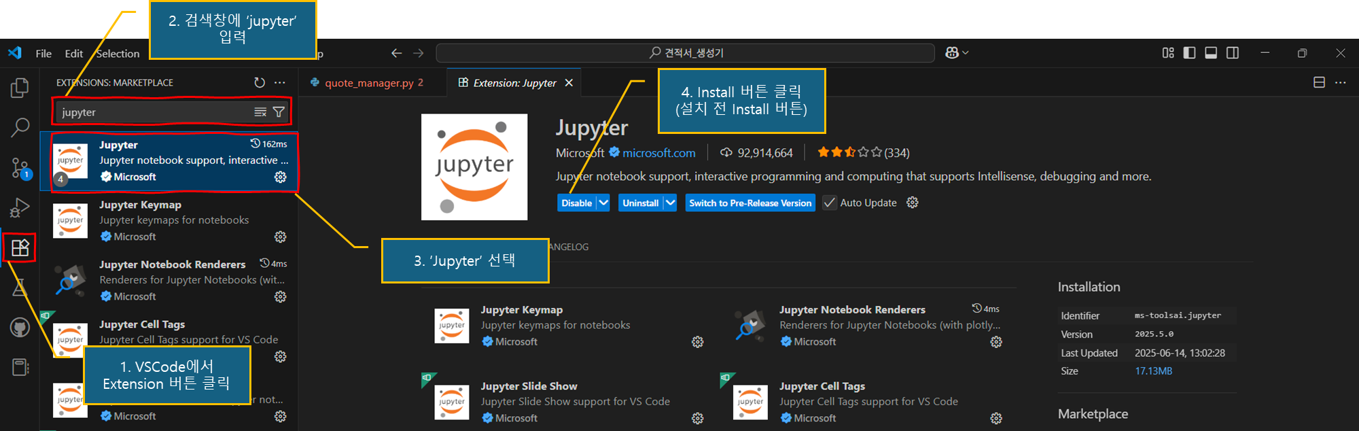Click the 17.13MB size link

[x=1153, y=371]
